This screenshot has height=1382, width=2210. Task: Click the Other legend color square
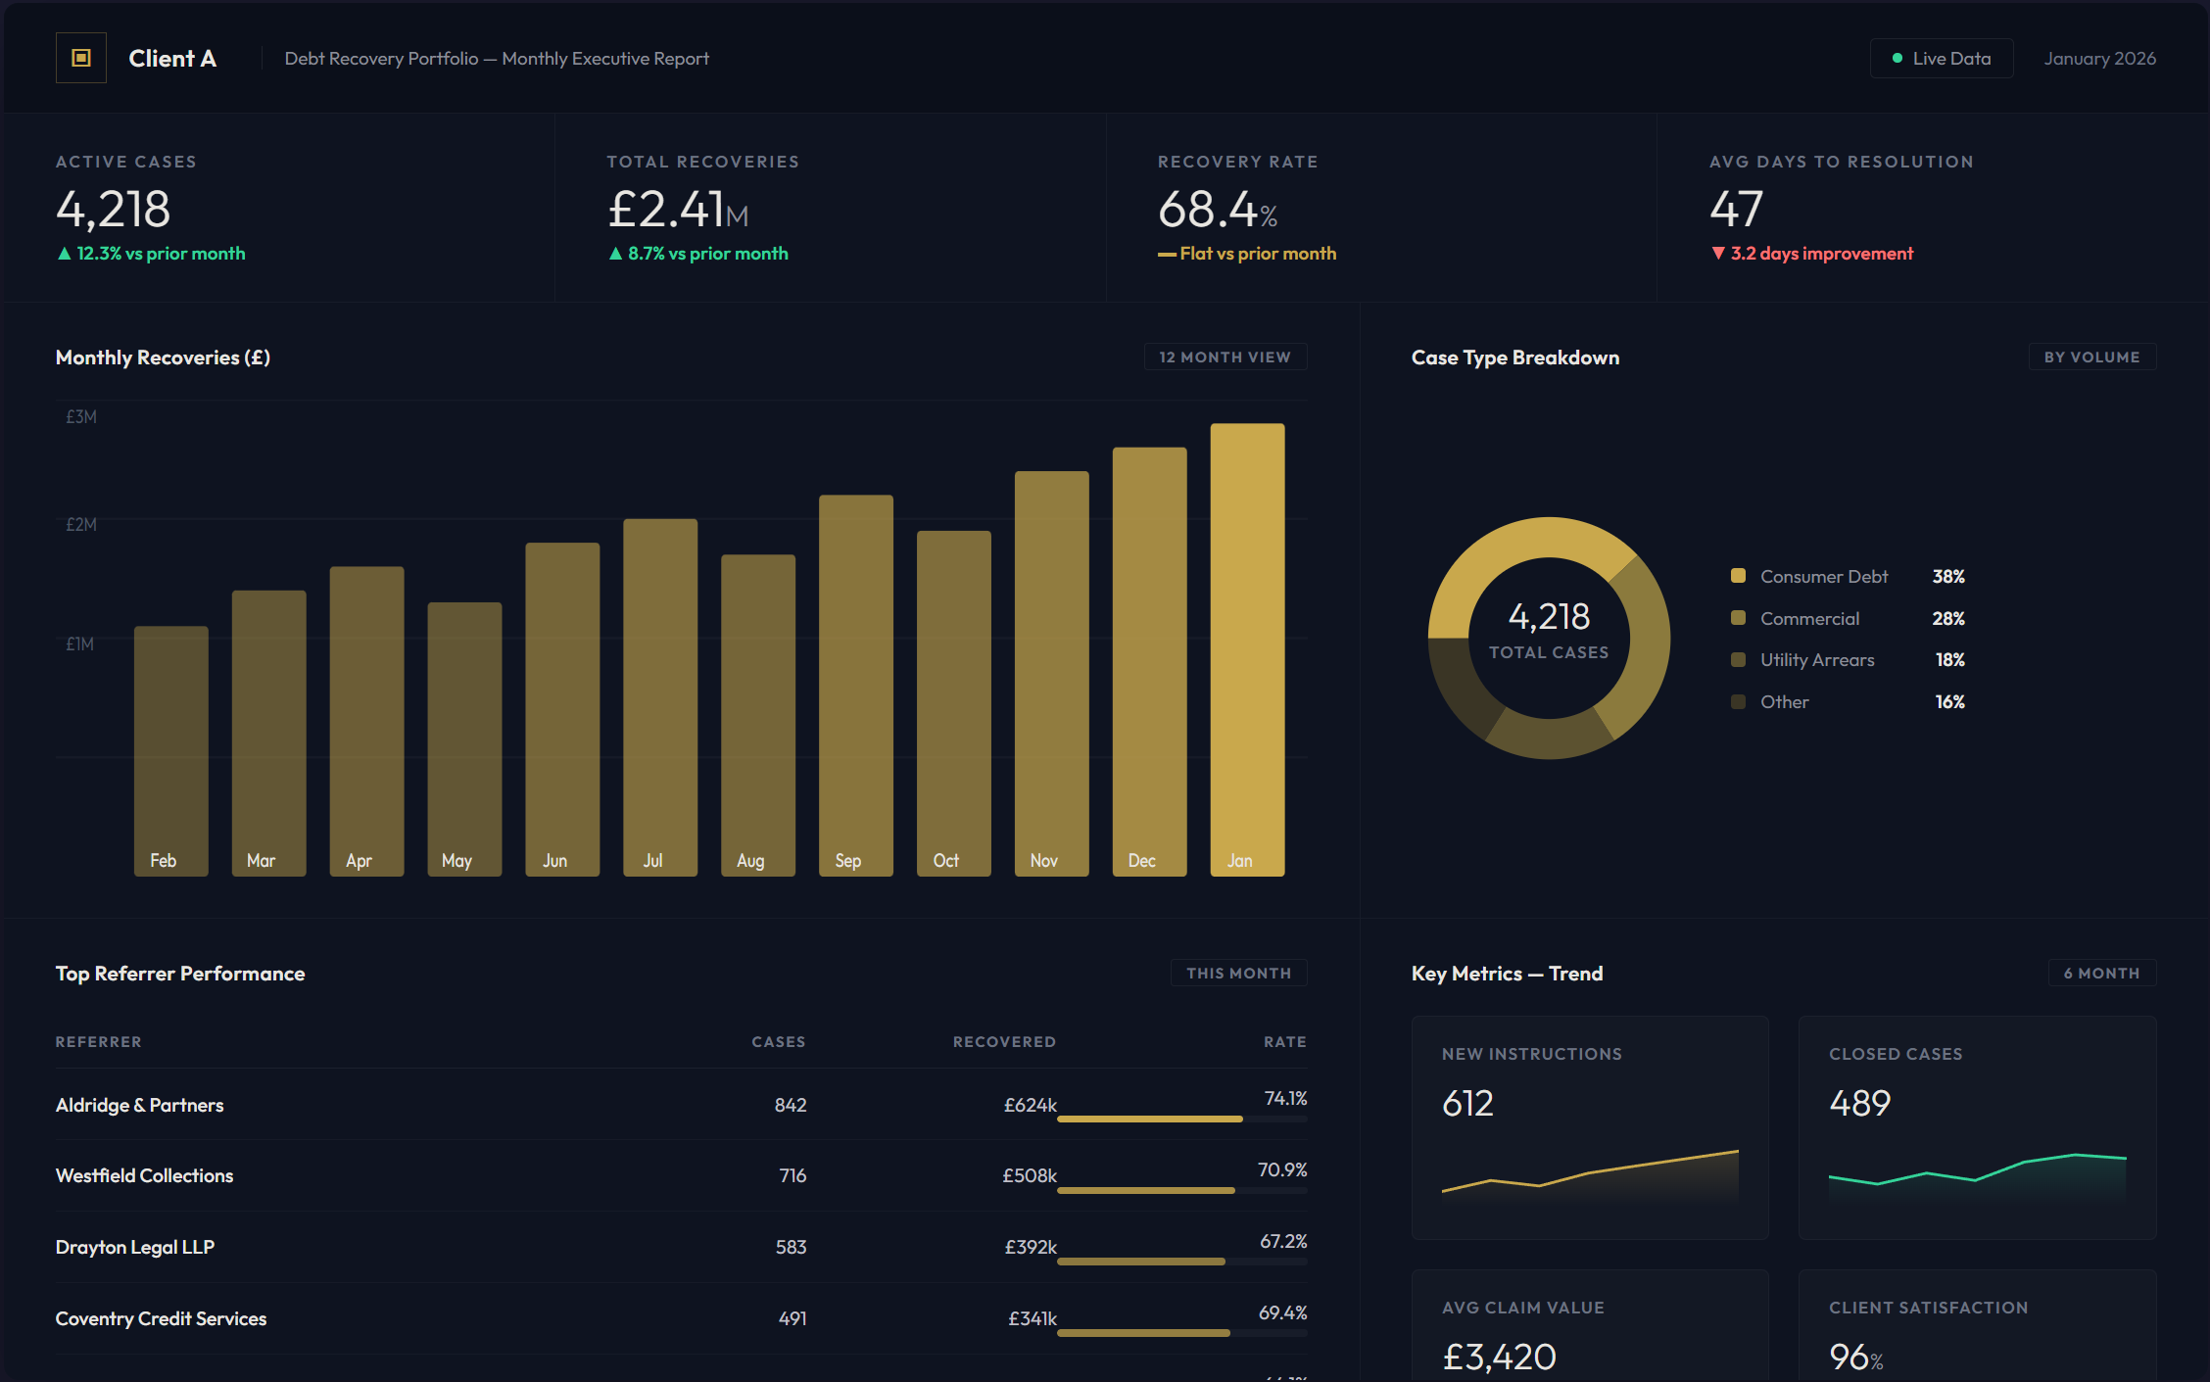(1738, 701)
